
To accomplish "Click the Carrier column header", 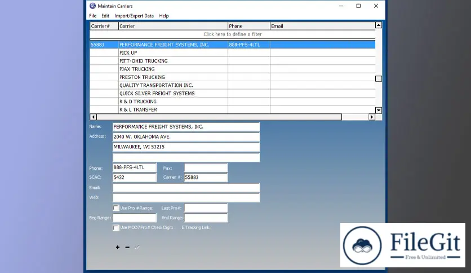I will pyautogui.click(x=173, y=26).
